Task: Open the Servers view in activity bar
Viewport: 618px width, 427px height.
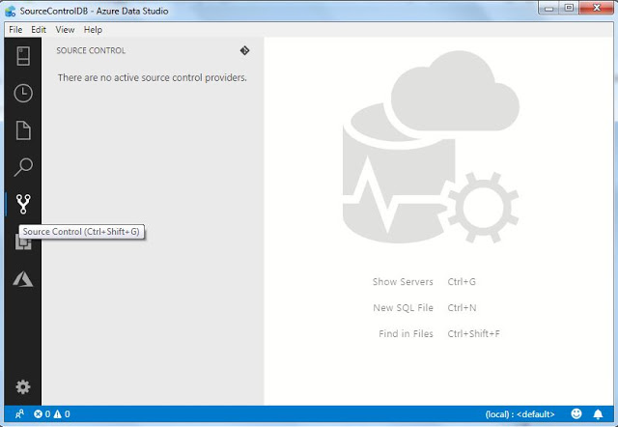Action: click(x=23, y=56)
